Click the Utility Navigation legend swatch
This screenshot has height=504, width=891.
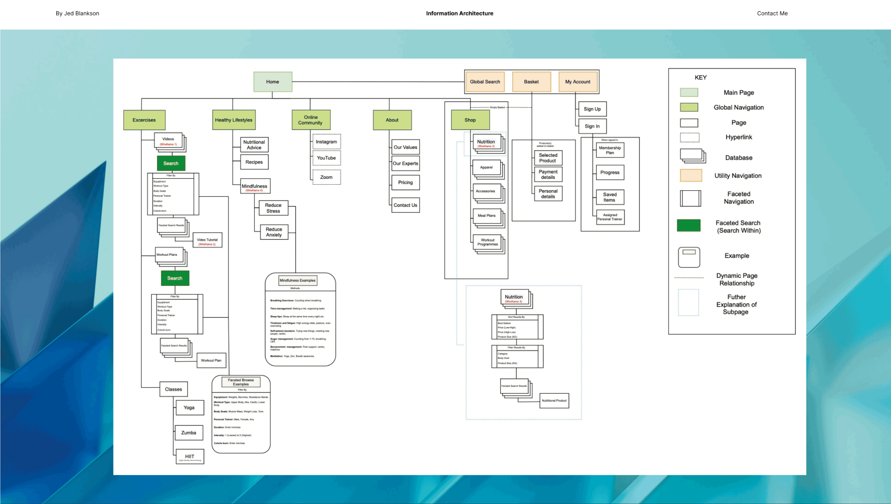point(690,175)
